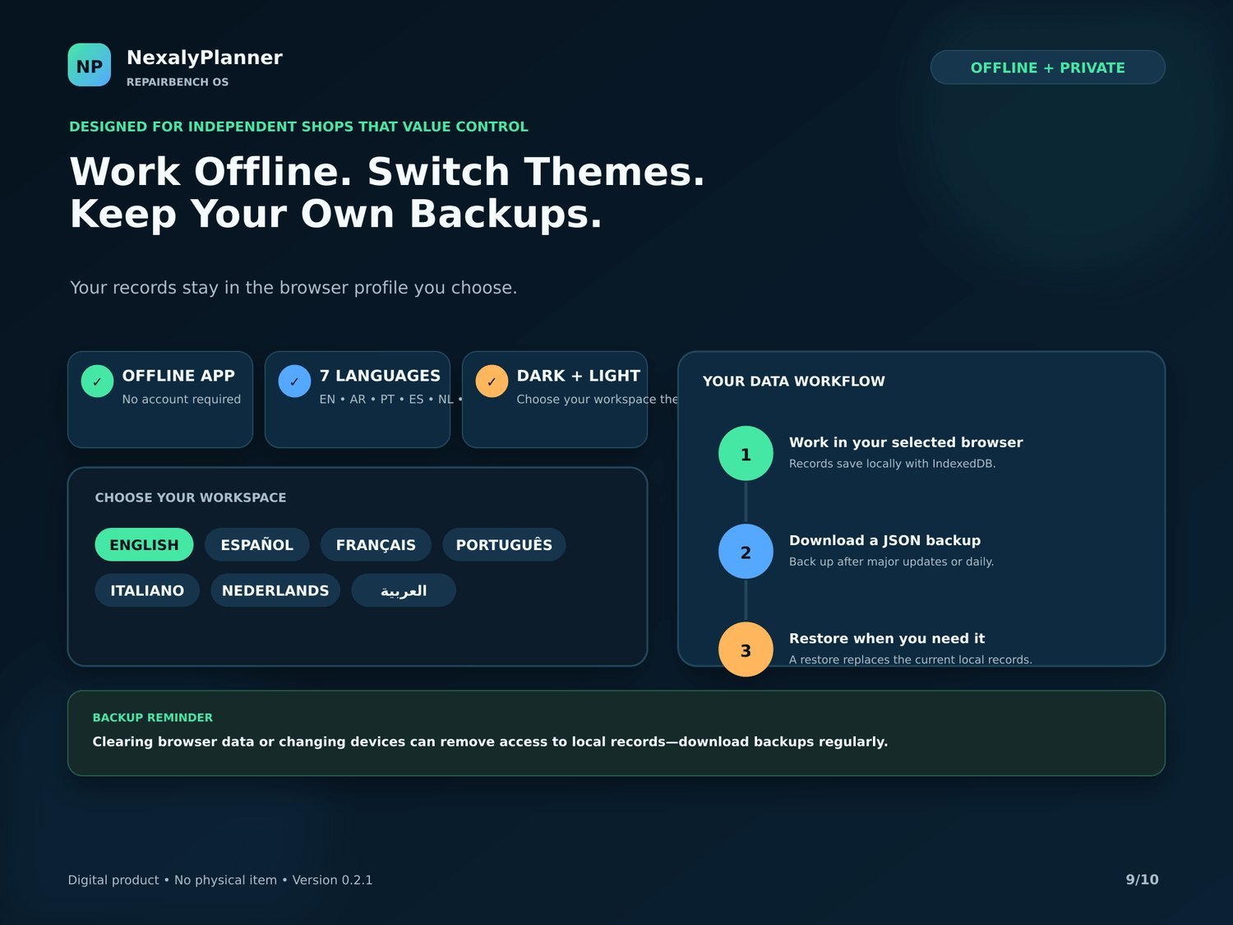Click 'A restore replaces the current local records.'

tap(911, 659)
